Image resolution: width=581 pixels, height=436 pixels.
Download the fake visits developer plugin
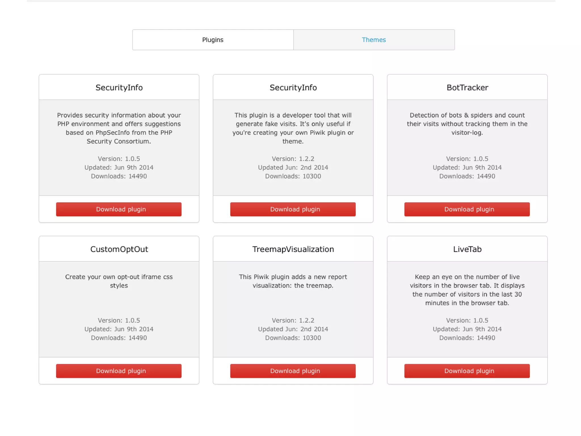(293, 209)
